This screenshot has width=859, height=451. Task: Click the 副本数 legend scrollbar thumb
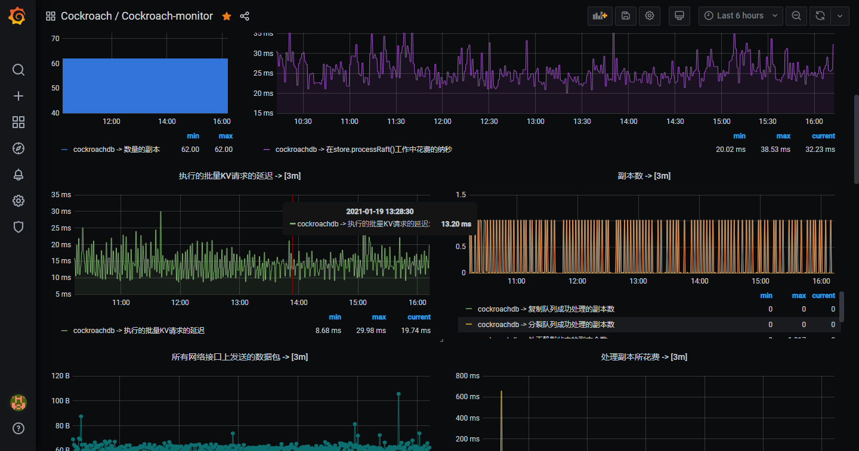pyautogui.click(x=842, y=306)
